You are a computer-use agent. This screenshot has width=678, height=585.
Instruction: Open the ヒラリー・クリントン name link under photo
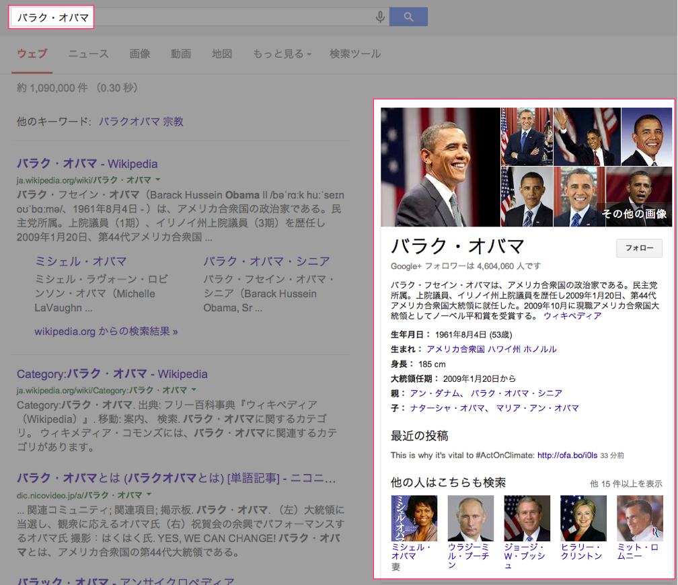coord(582,551)
